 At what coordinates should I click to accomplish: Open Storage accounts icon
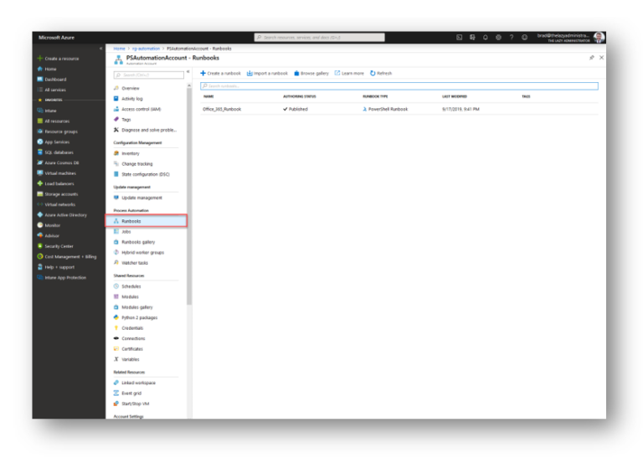(x=40, y=194)
